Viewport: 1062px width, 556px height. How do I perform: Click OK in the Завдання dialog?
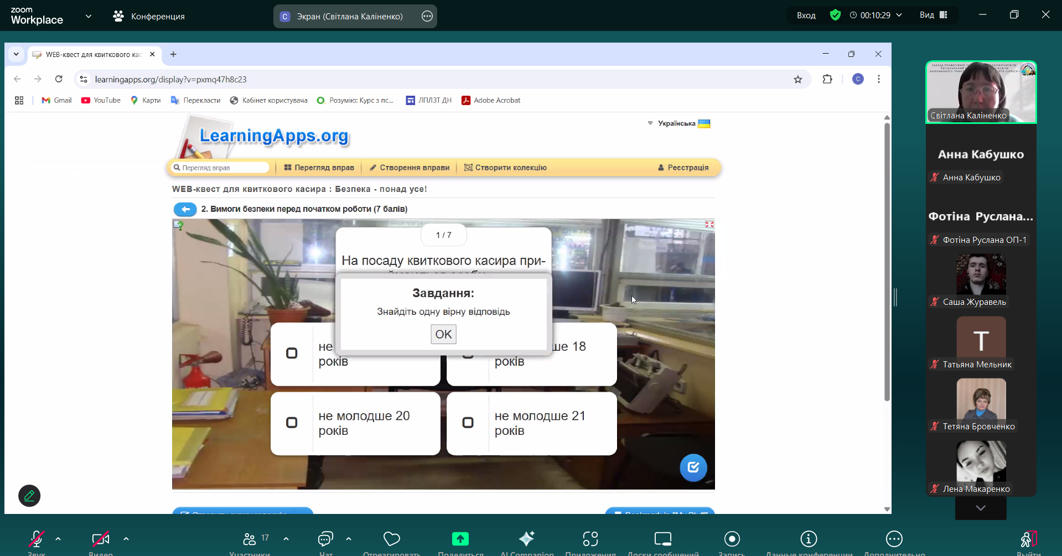(x=443, y=334)
